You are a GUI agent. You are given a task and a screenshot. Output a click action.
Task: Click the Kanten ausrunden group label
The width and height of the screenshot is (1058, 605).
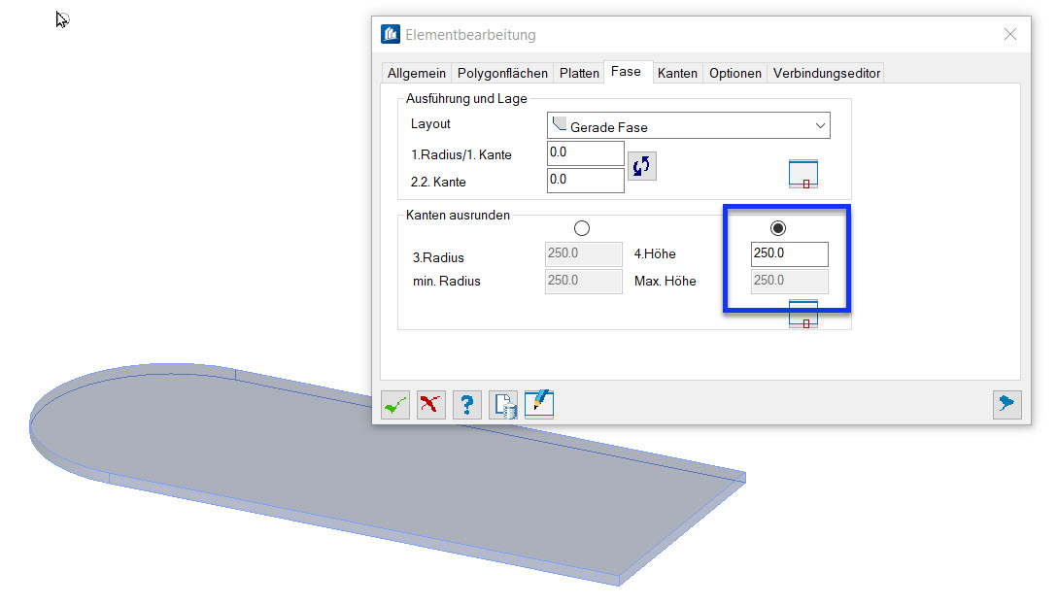coord(458,216)
